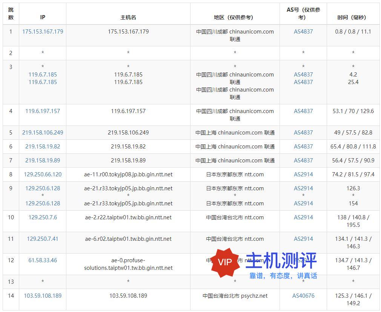Select hop number 2 cell
381x312 pixels.
tap(11, 53)
